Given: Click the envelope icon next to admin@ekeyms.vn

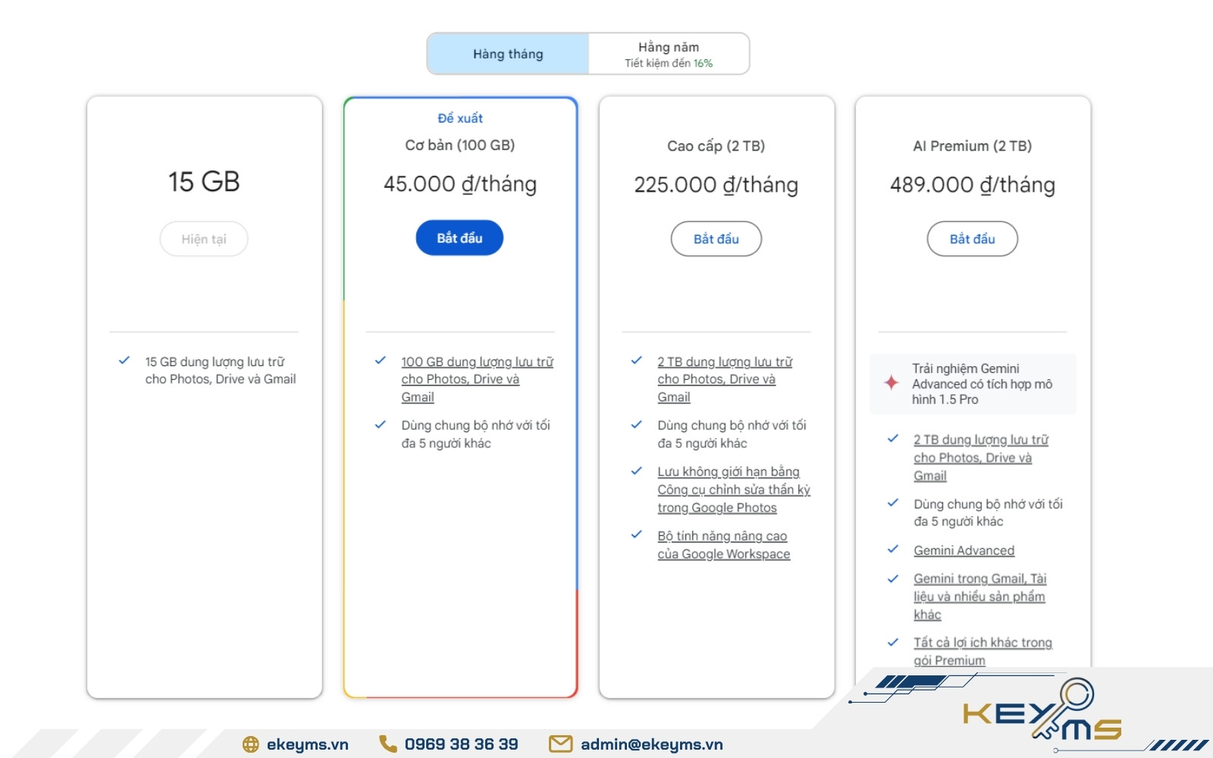Looking at the screenshot, I should pyautogui.click(x=560, y=744).
